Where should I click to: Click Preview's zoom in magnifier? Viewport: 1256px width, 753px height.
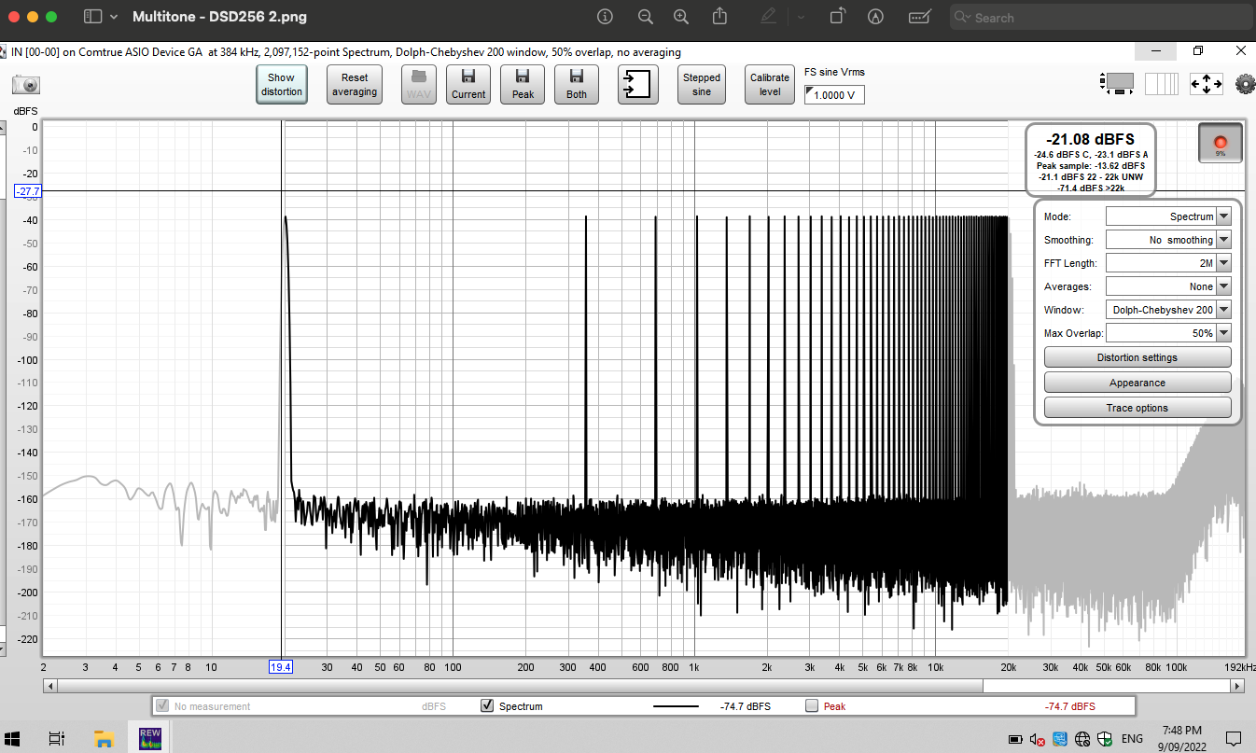pos(681,17)
